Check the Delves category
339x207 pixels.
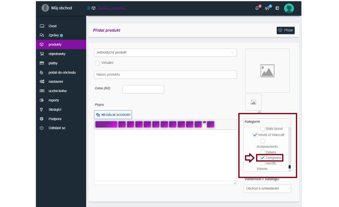(x=263, y=152)
